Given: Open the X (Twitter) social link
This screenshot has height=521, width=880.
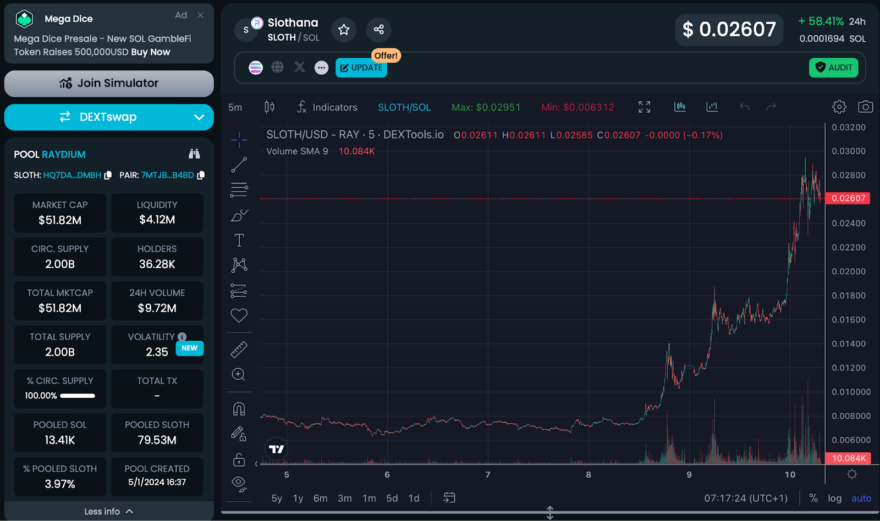Looking at the screenshot, I should (300, 67).
